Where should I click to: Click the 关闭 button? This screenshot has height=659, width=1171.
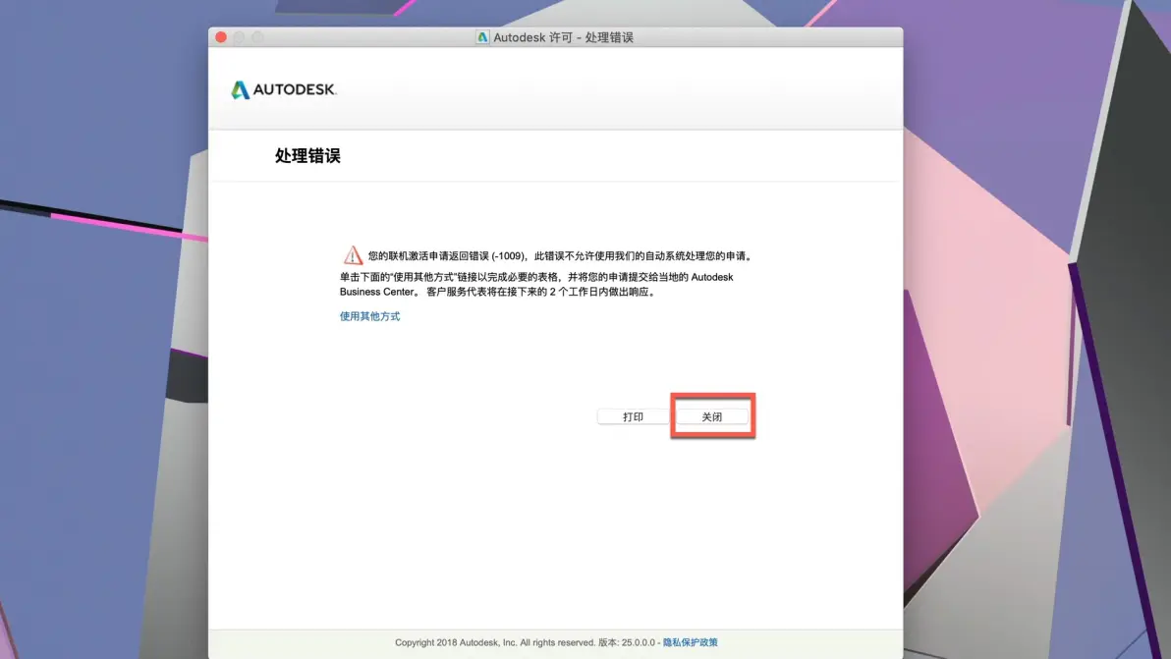point(711,416)
